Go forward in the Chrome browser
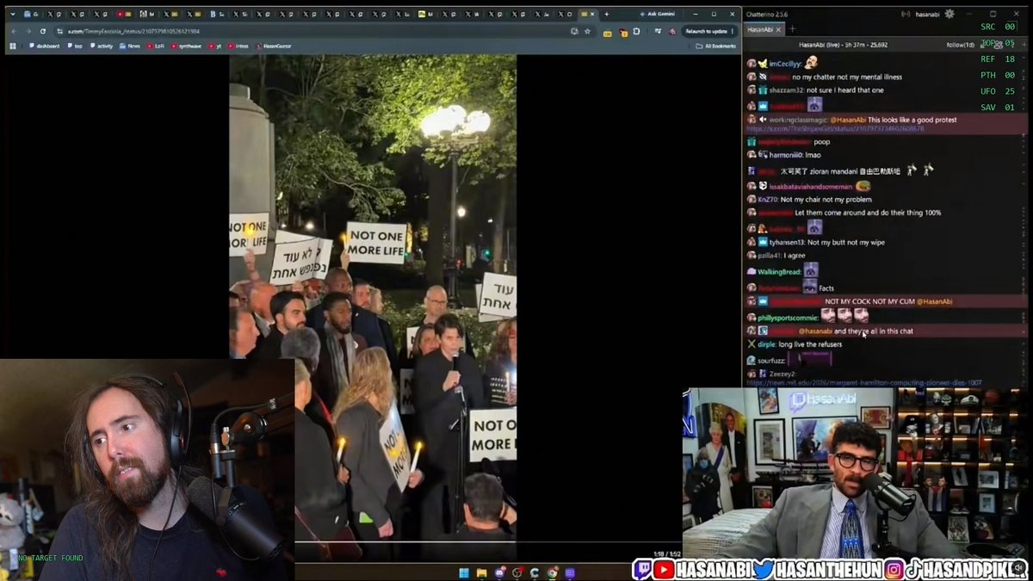Image resolution: width=1033 pixels, height=581 pixels. (28, 31)
